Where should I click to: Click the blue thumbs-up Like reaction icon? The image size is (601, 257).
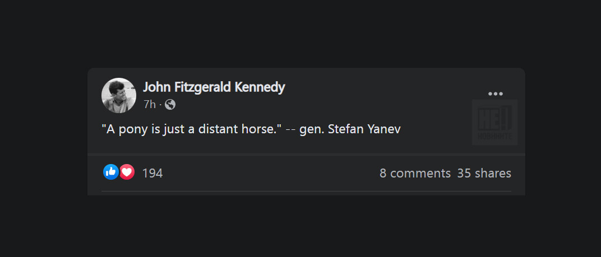coord(111,172)
